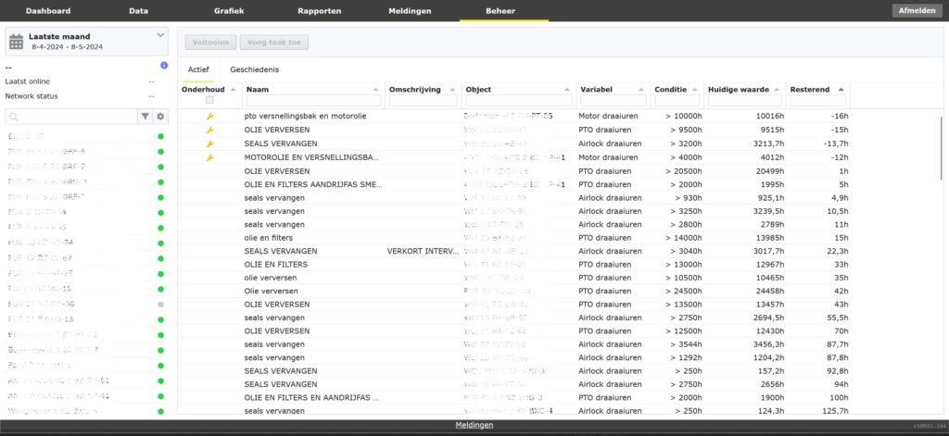
Task: Toggle sort arrow on Variabel column header
Action: pos(641,89)
